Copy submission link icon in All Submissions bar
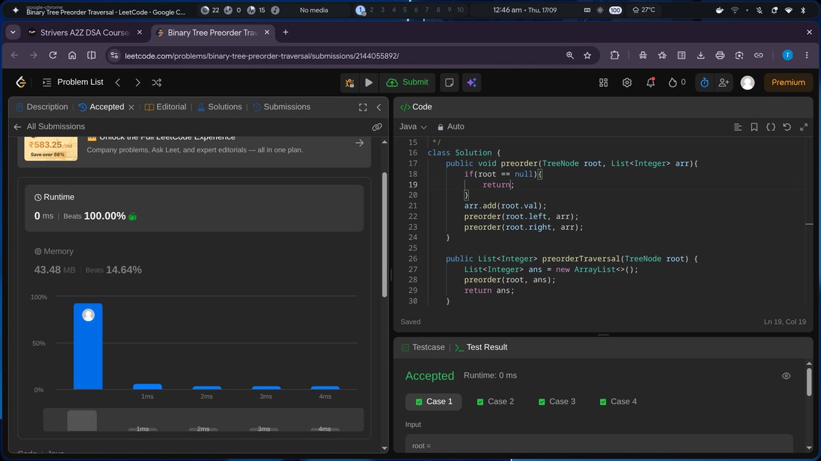 [377, 127]
